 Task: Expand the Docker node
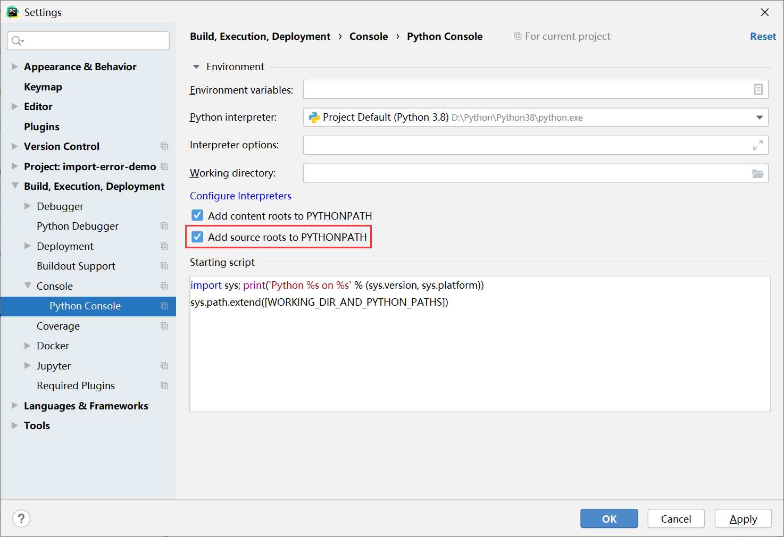point(28,346)
